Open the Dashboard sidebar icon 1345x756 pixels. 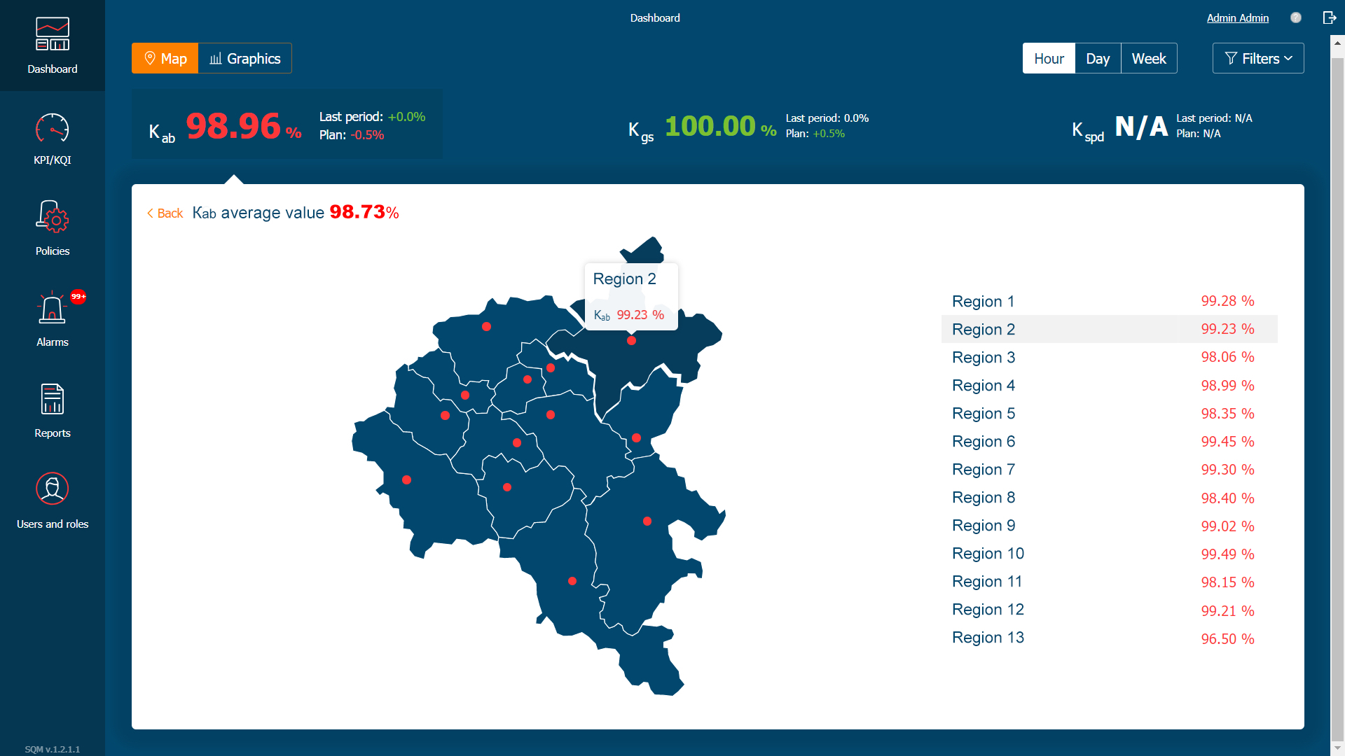53,35
